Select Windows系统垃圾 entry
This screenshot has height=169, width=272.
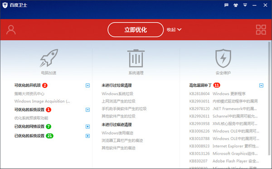click(x=117, y=94)
